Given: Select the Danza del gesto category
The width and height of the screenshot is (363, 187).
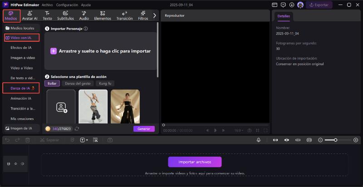Looking at the screenshot, I should click(x=78, y=83).
